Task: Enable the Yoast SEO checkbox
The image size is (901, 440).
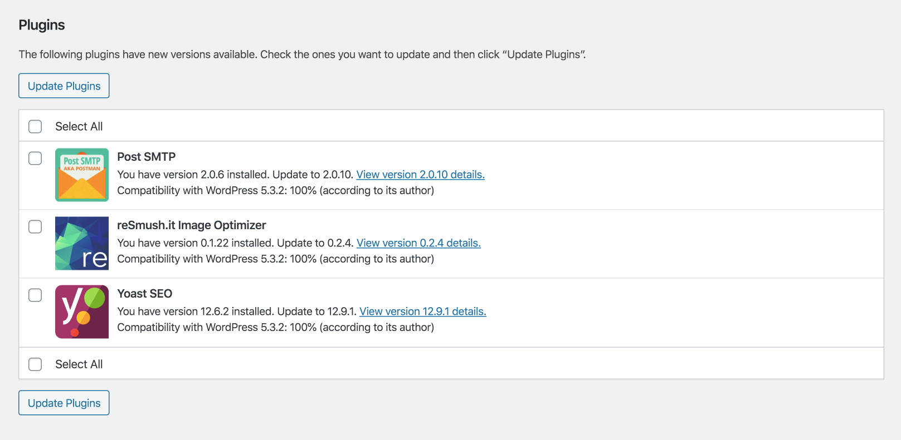Action: point(35,295)
